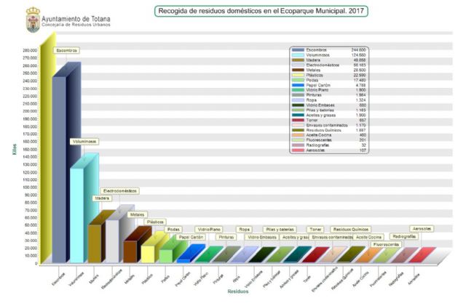Click the Escombros data label callout
This screenshot has height=306, width=466.
click(66, 50)
